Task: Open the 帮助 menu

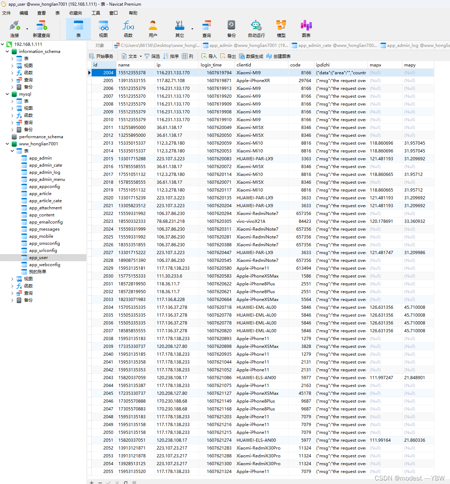Action: (133, 13)
